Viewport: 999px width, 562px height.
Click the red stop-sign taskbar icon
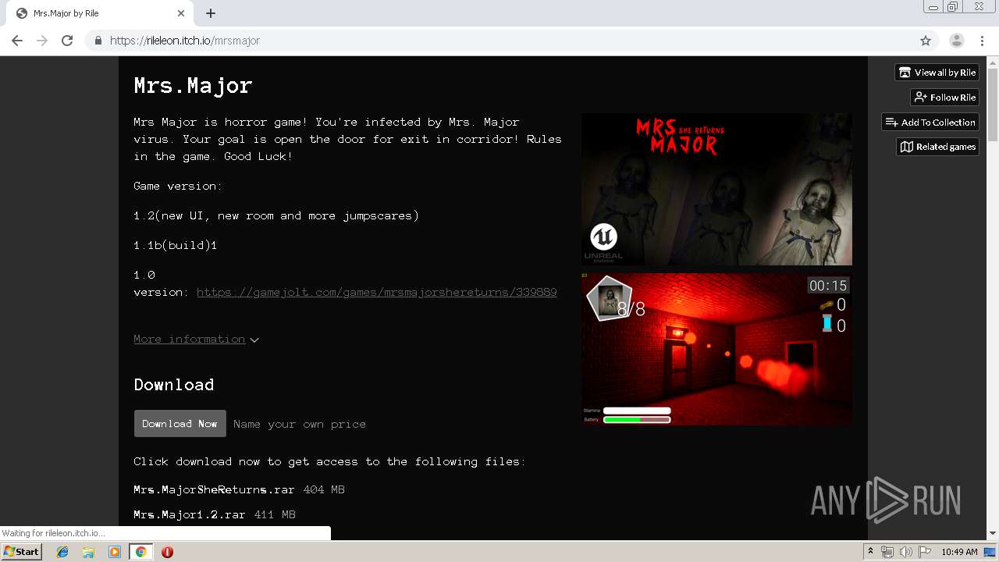(x=167, y=552)
